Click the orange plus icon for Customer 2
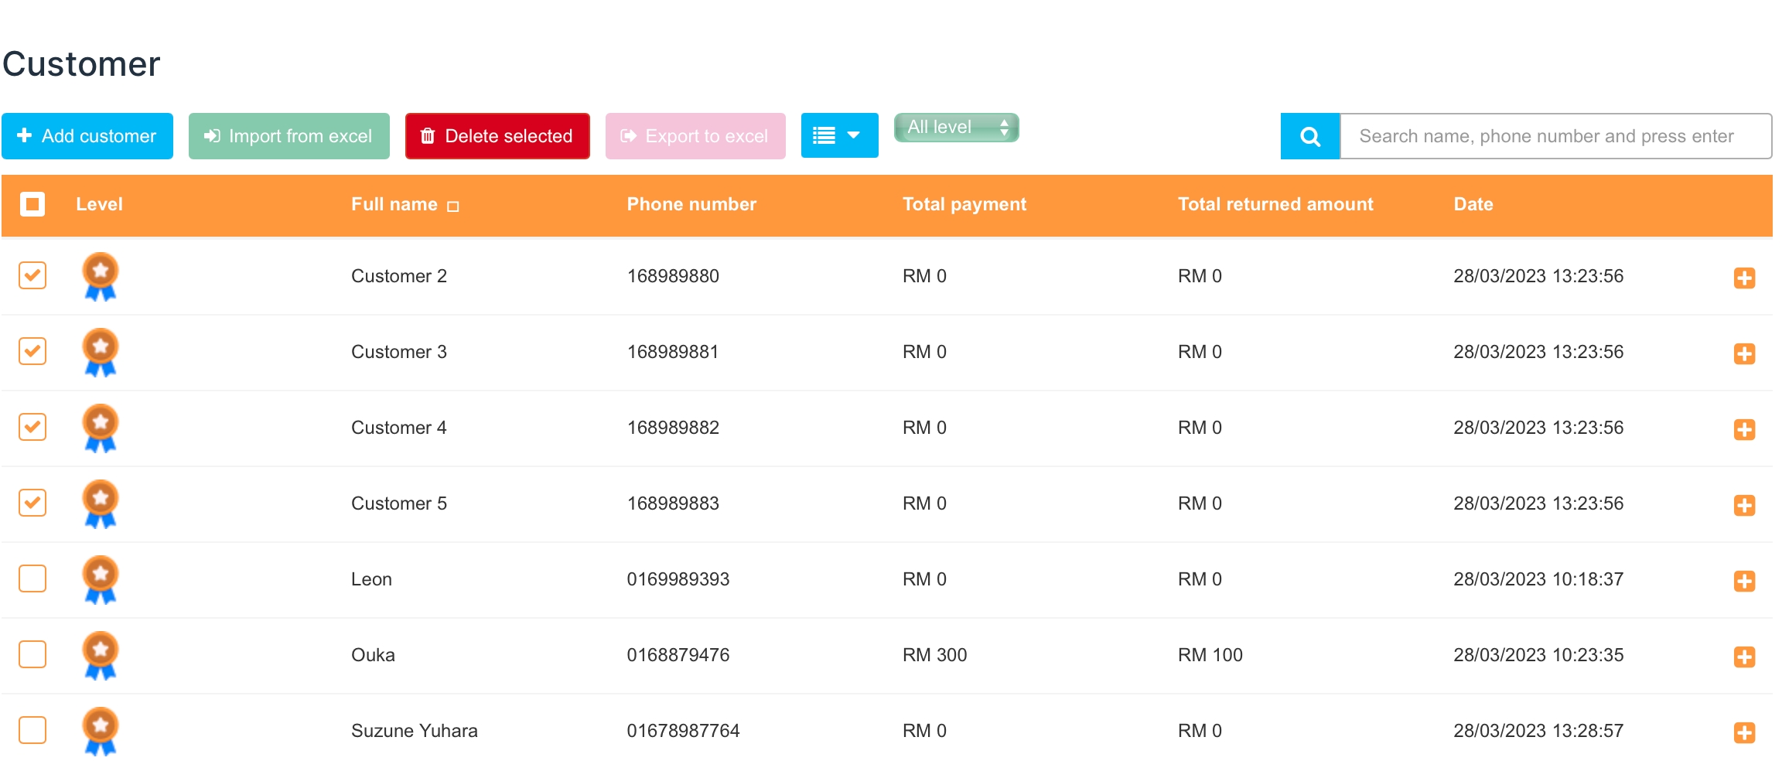This screenshot has width=1782, height=761. point(1743,278)
